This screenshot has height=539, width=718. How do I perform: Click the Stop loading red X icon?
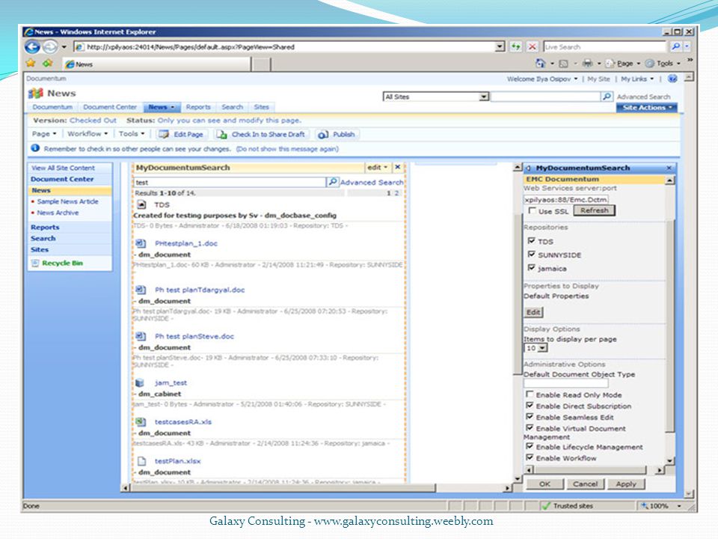tap(532, 46)
